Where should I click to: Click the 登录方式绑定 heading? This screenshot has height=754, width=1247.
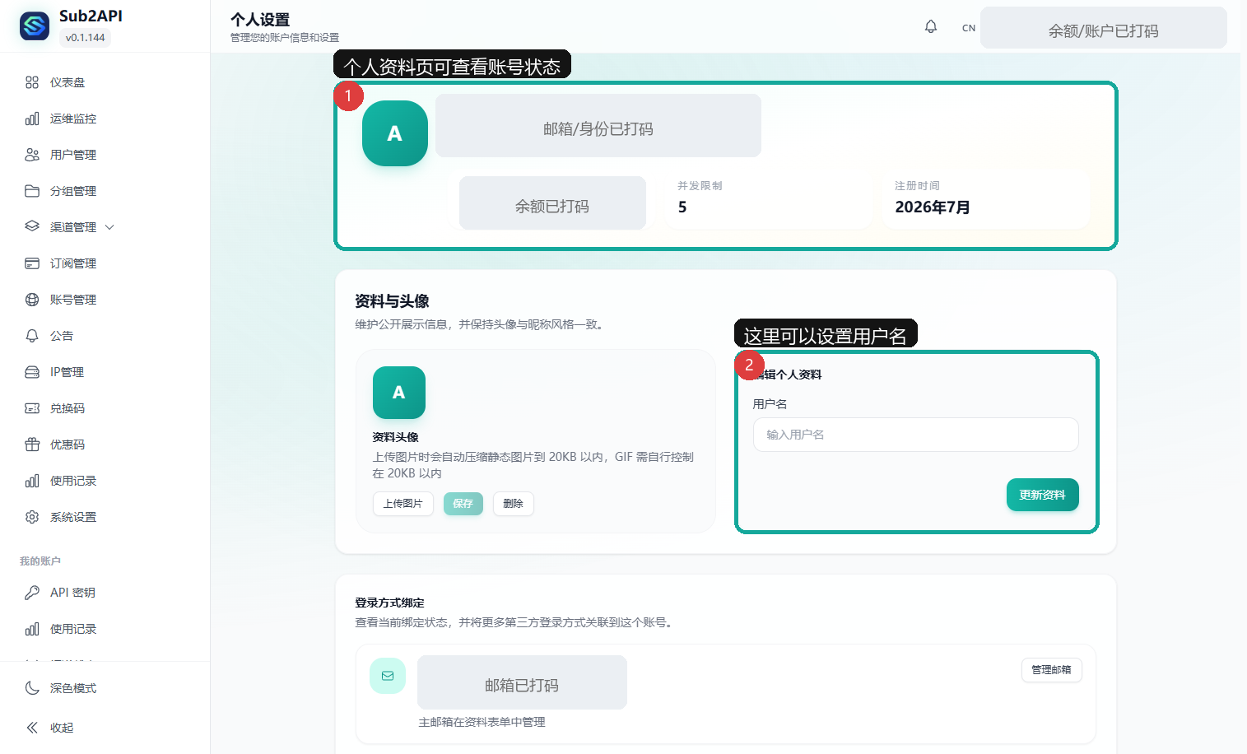click(x=389, y=603)
